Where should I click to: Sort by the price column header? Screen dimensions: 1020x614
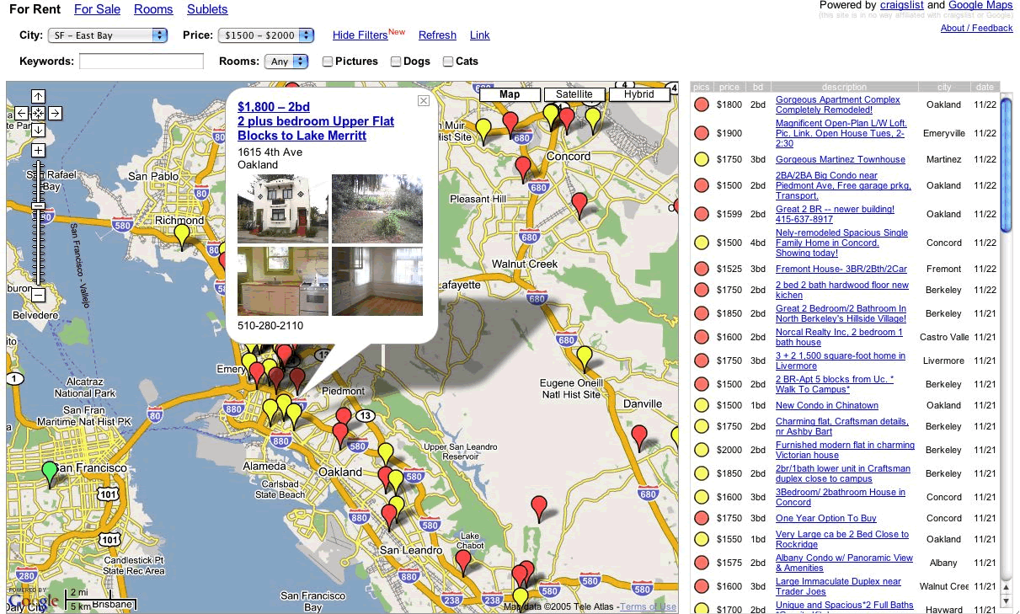coord(729,87)
